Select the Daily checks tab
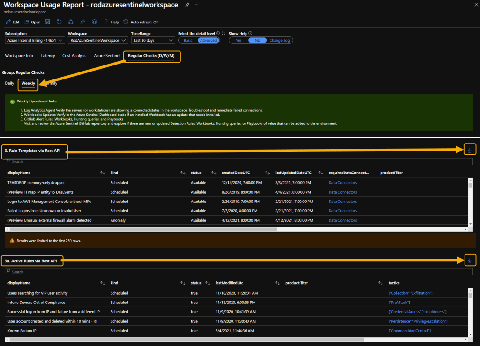Viewport: 480px width, 346px height. pyautogui.click(x=9, y=83)
